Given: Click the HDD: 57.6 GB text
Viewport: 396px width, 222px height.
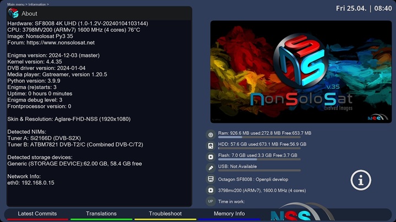Looking at the screenshot, I should tap(262, 144).
